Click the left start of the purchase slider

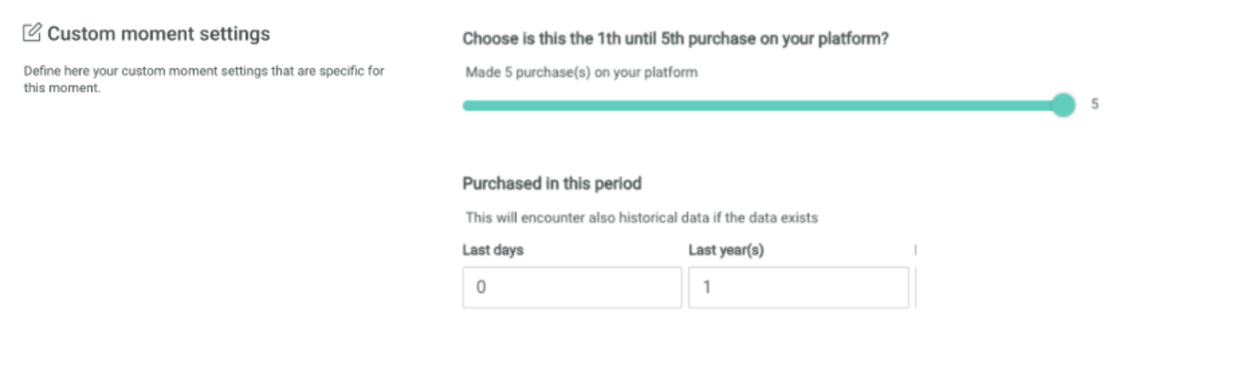click(x=466, y=105)
